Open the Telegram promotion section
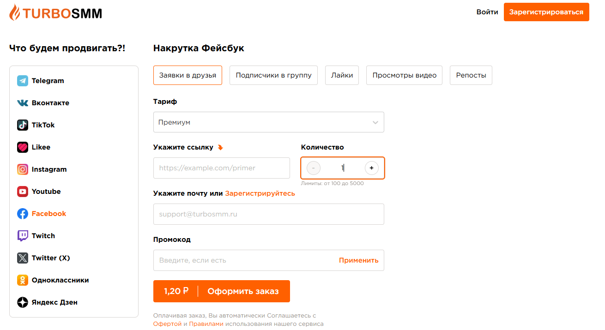This screenshot has height=330, width=605. click(48, 81)
